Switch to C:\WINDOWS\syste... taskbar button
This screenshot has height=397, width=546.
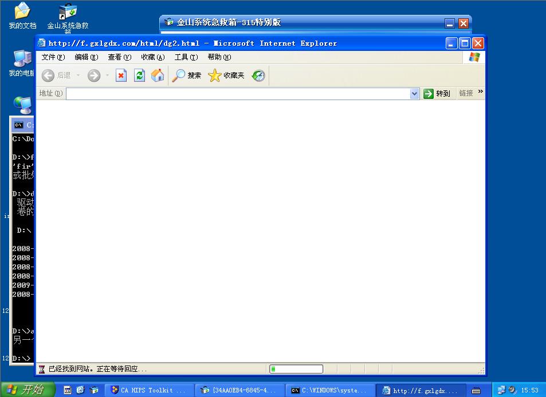[x=330, y=390]
